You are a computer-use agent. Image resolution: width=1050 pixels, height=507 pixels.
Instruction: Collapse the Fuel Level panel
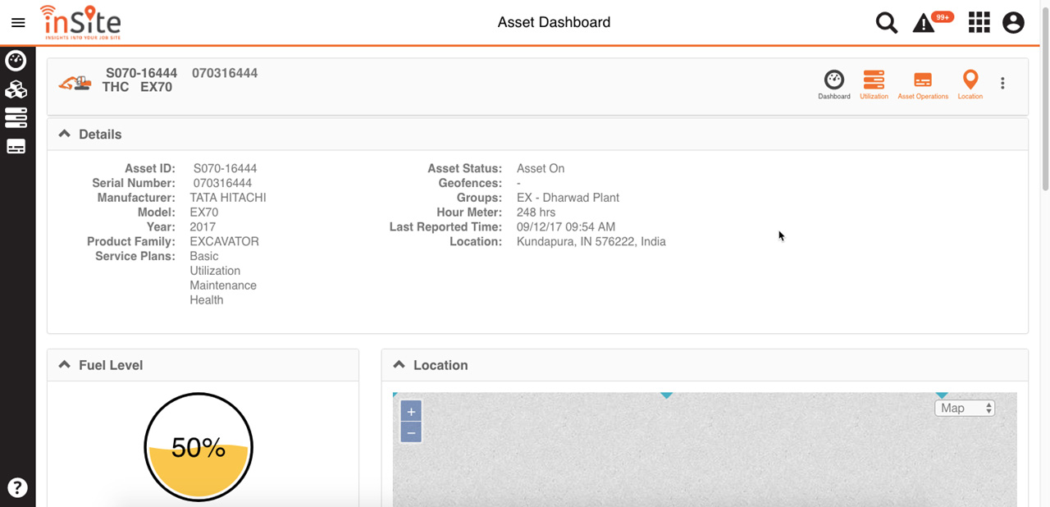(x=64, y=364)
